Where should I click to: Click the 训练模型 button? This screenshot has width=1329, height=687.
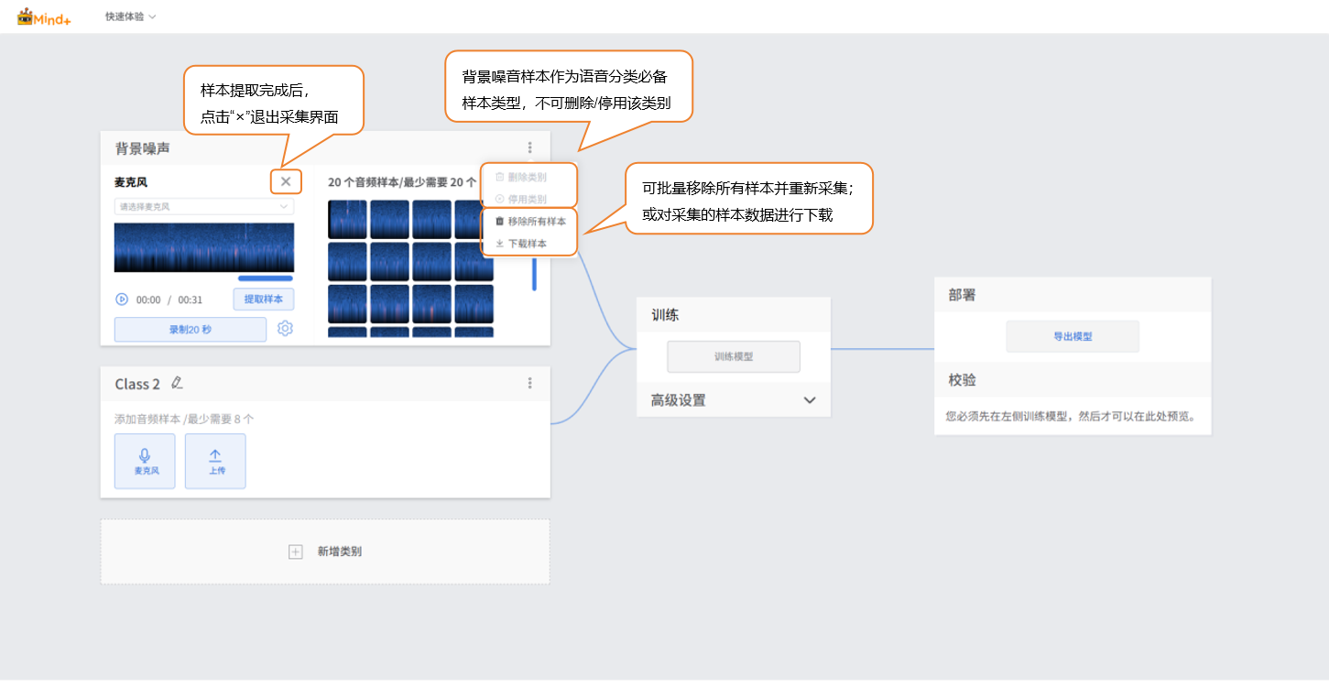click(733, 356)
